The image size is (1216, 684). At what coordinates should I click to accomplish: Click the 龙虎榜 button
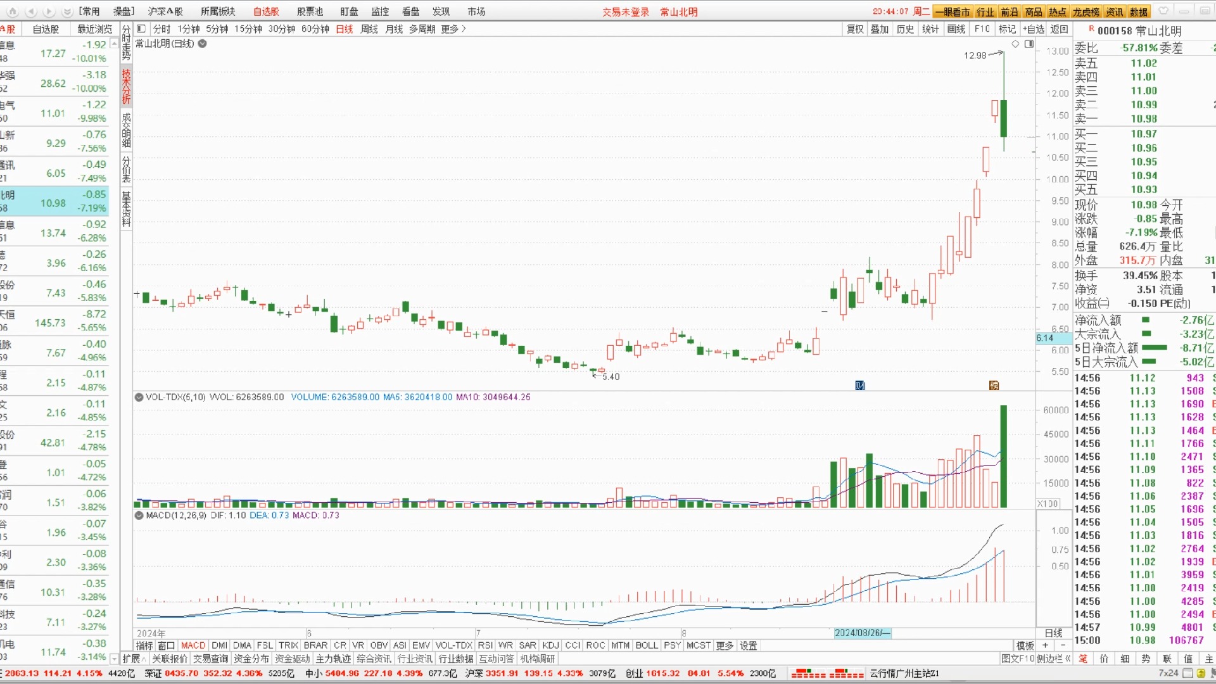click(1086, 11)
